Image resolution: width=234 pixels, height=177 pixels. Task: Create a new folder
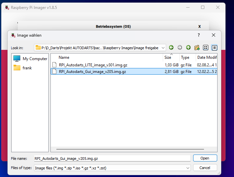point(197,48)
